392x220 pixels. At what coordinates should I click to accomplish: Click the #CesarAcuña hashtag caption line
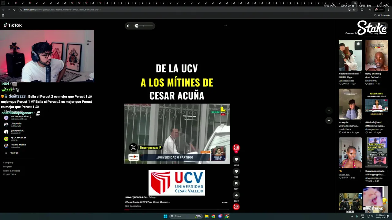click(147, 202)
